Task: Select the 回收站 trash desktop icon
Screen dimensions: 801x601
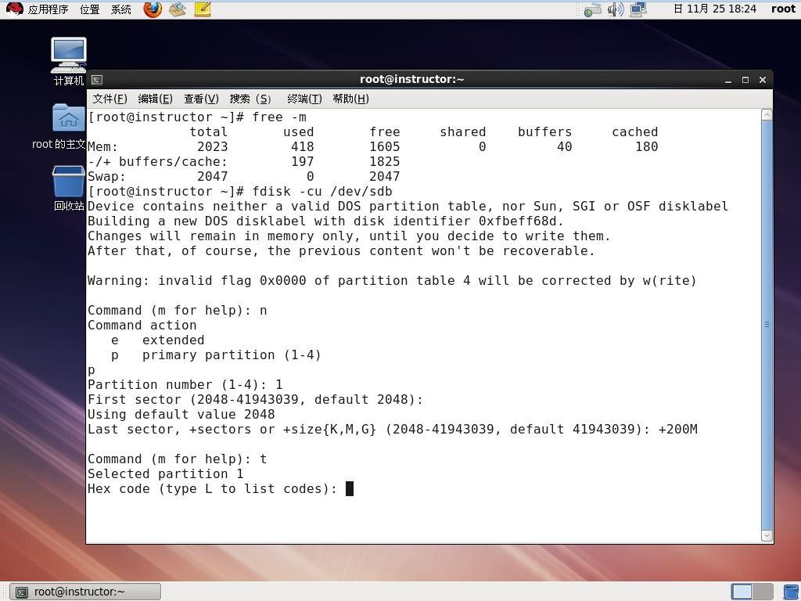Action: tap(69, 188)
